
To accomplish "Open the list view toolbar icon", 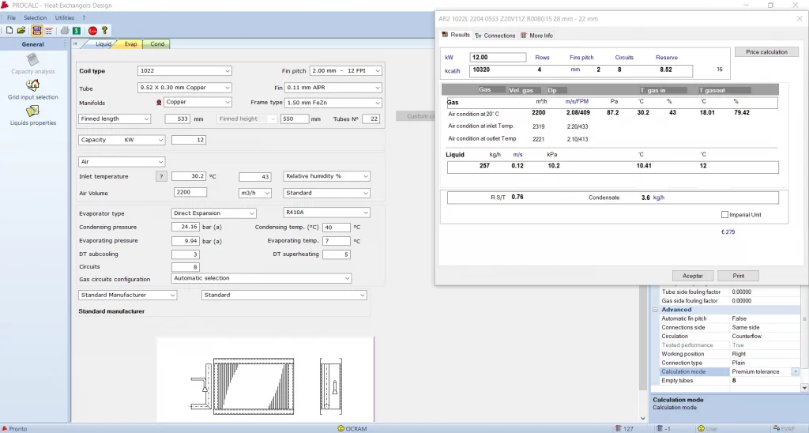I will tap(48, 31).
